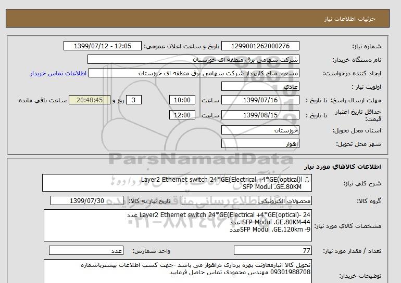This screenshot has width=401, height=283.
Task: Click the response deadline time 10:00
Action: point(183,100)
